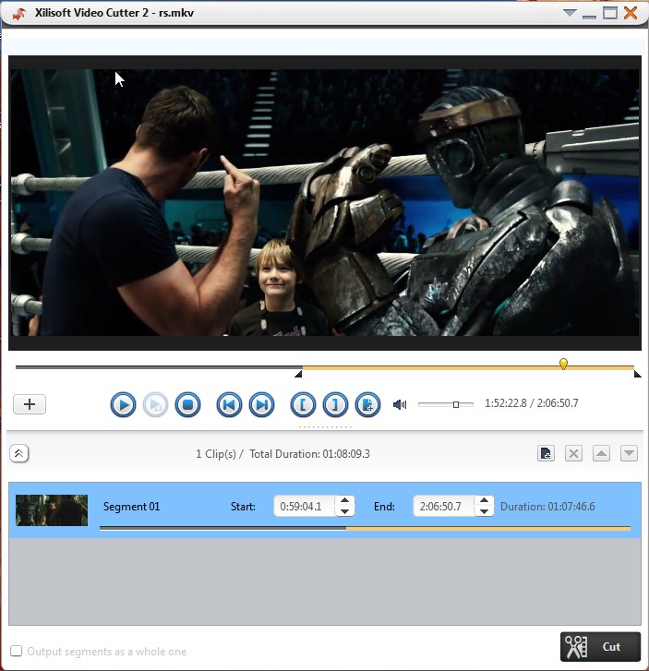649x671 pixels.
Task: Add new segment icon in list toolbar
Action: pyautogui.click(x=546, y=453)
